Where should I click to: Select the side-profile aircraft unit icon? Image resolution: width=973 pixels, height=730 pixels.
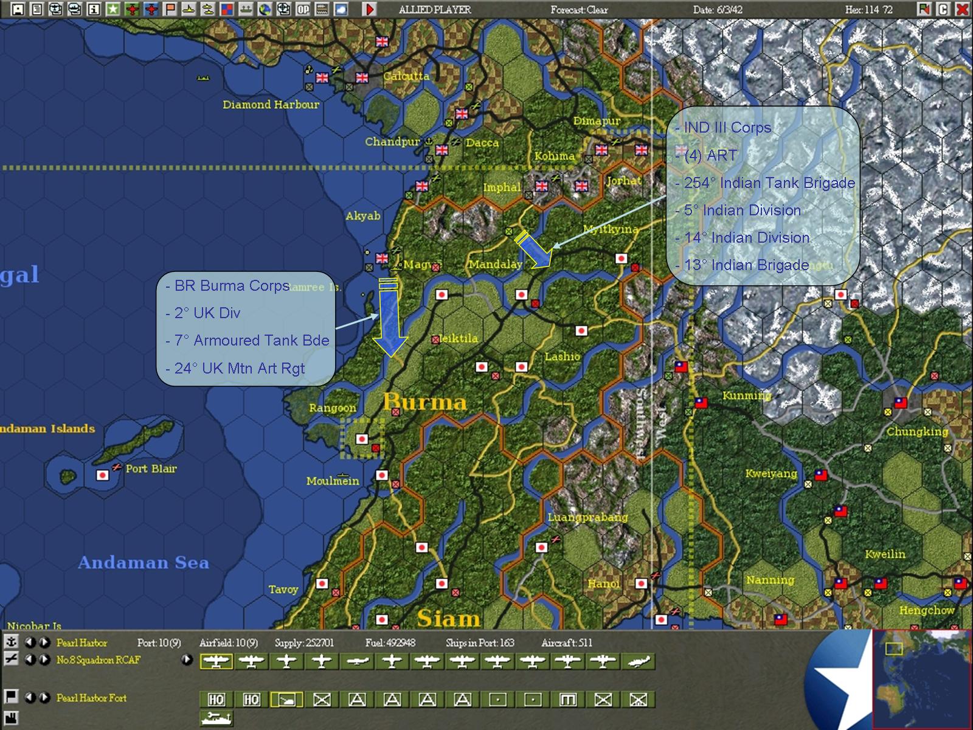(357, 661)
